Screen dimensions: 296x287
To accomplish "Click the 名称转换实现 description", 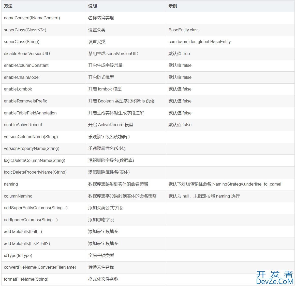I will coord(101,18).
